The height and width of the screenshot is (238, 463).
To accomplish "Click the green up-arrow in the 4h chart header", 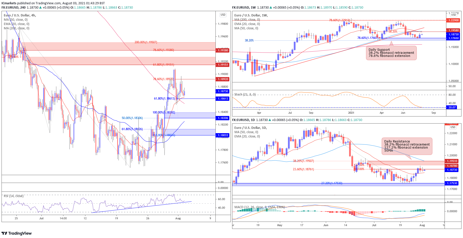I will (x=40, y=8).
